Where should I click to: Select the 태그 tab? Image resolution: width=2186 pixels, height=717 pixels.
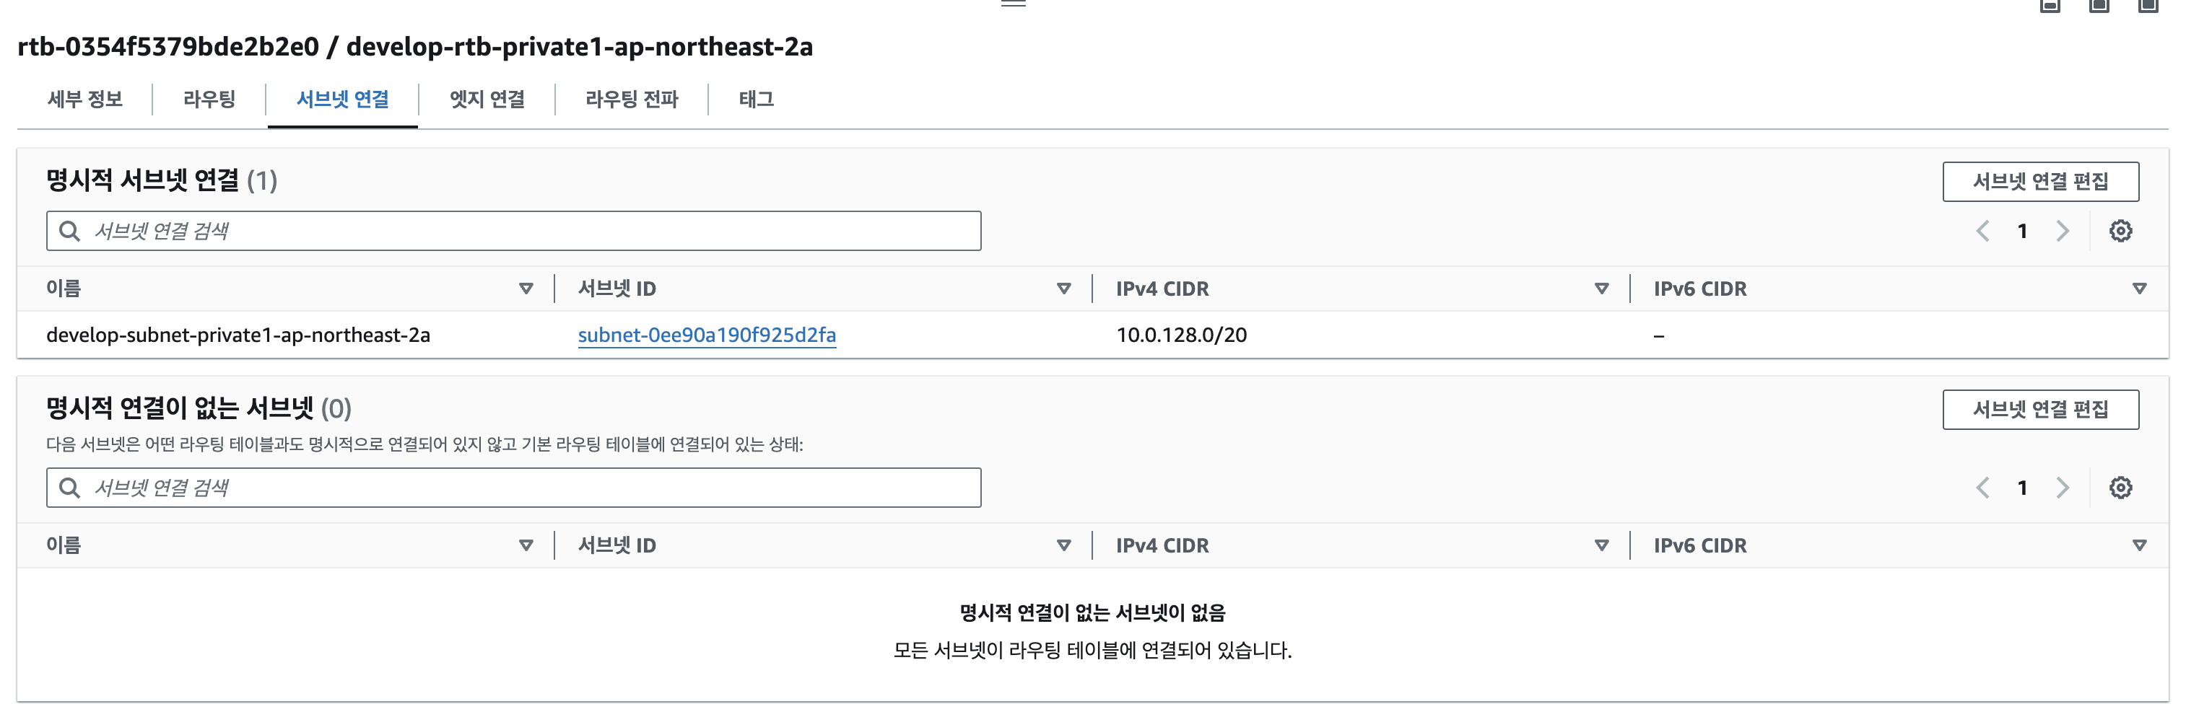click(x=756, y=99)
